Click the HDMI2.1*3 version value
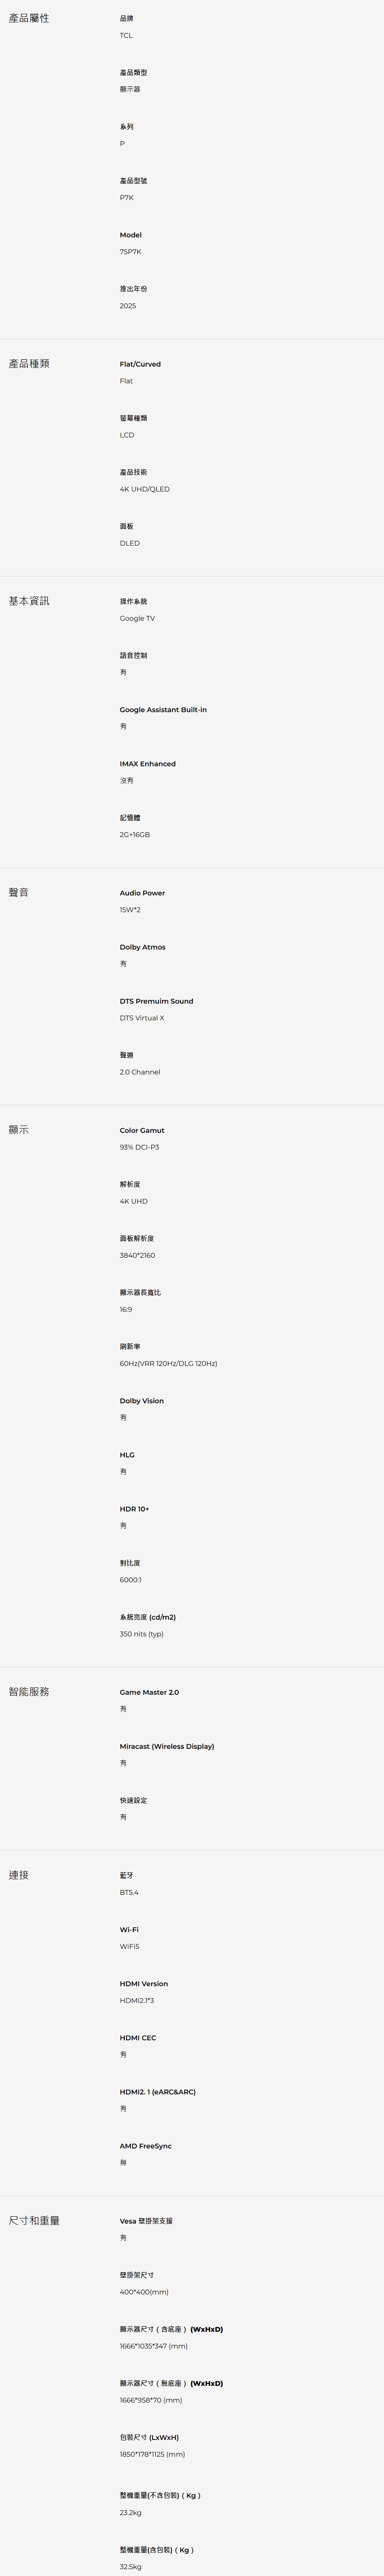Viewport: 384px width, 2576px height. click(137, 2000)
